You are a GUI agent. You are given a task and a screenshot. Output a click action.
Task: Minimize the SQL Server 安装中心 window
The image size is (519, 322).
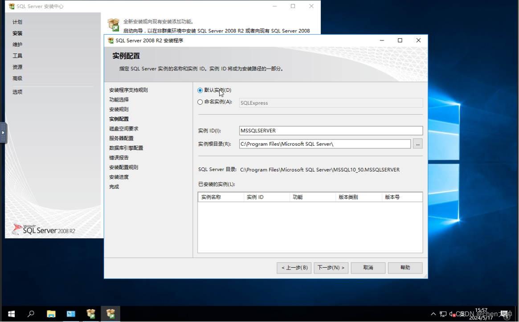click(275, 6)
